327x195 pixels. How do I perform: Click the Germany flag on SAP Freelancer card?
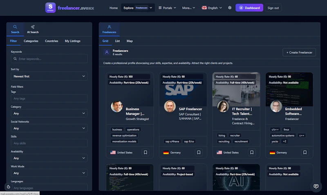click(166, 152)
